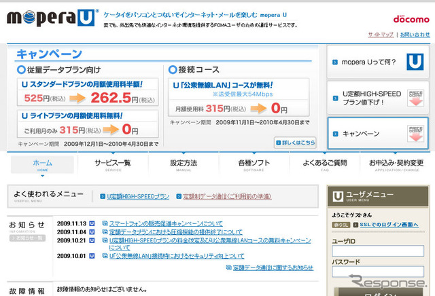Click page icon before U公衆無線LAN接続時 link

pyautogui.click(x=105, y=256)
